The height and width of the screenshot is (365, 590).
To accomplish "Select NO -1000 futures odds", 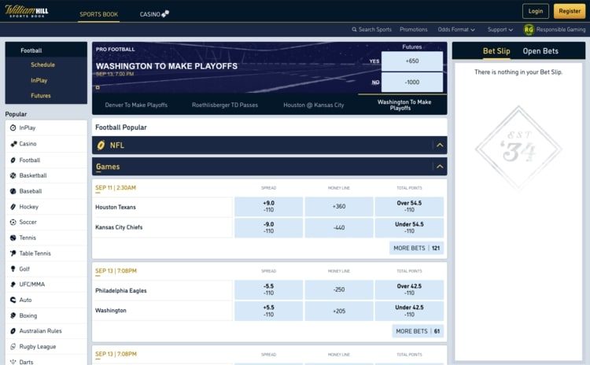I will [412, 82].
